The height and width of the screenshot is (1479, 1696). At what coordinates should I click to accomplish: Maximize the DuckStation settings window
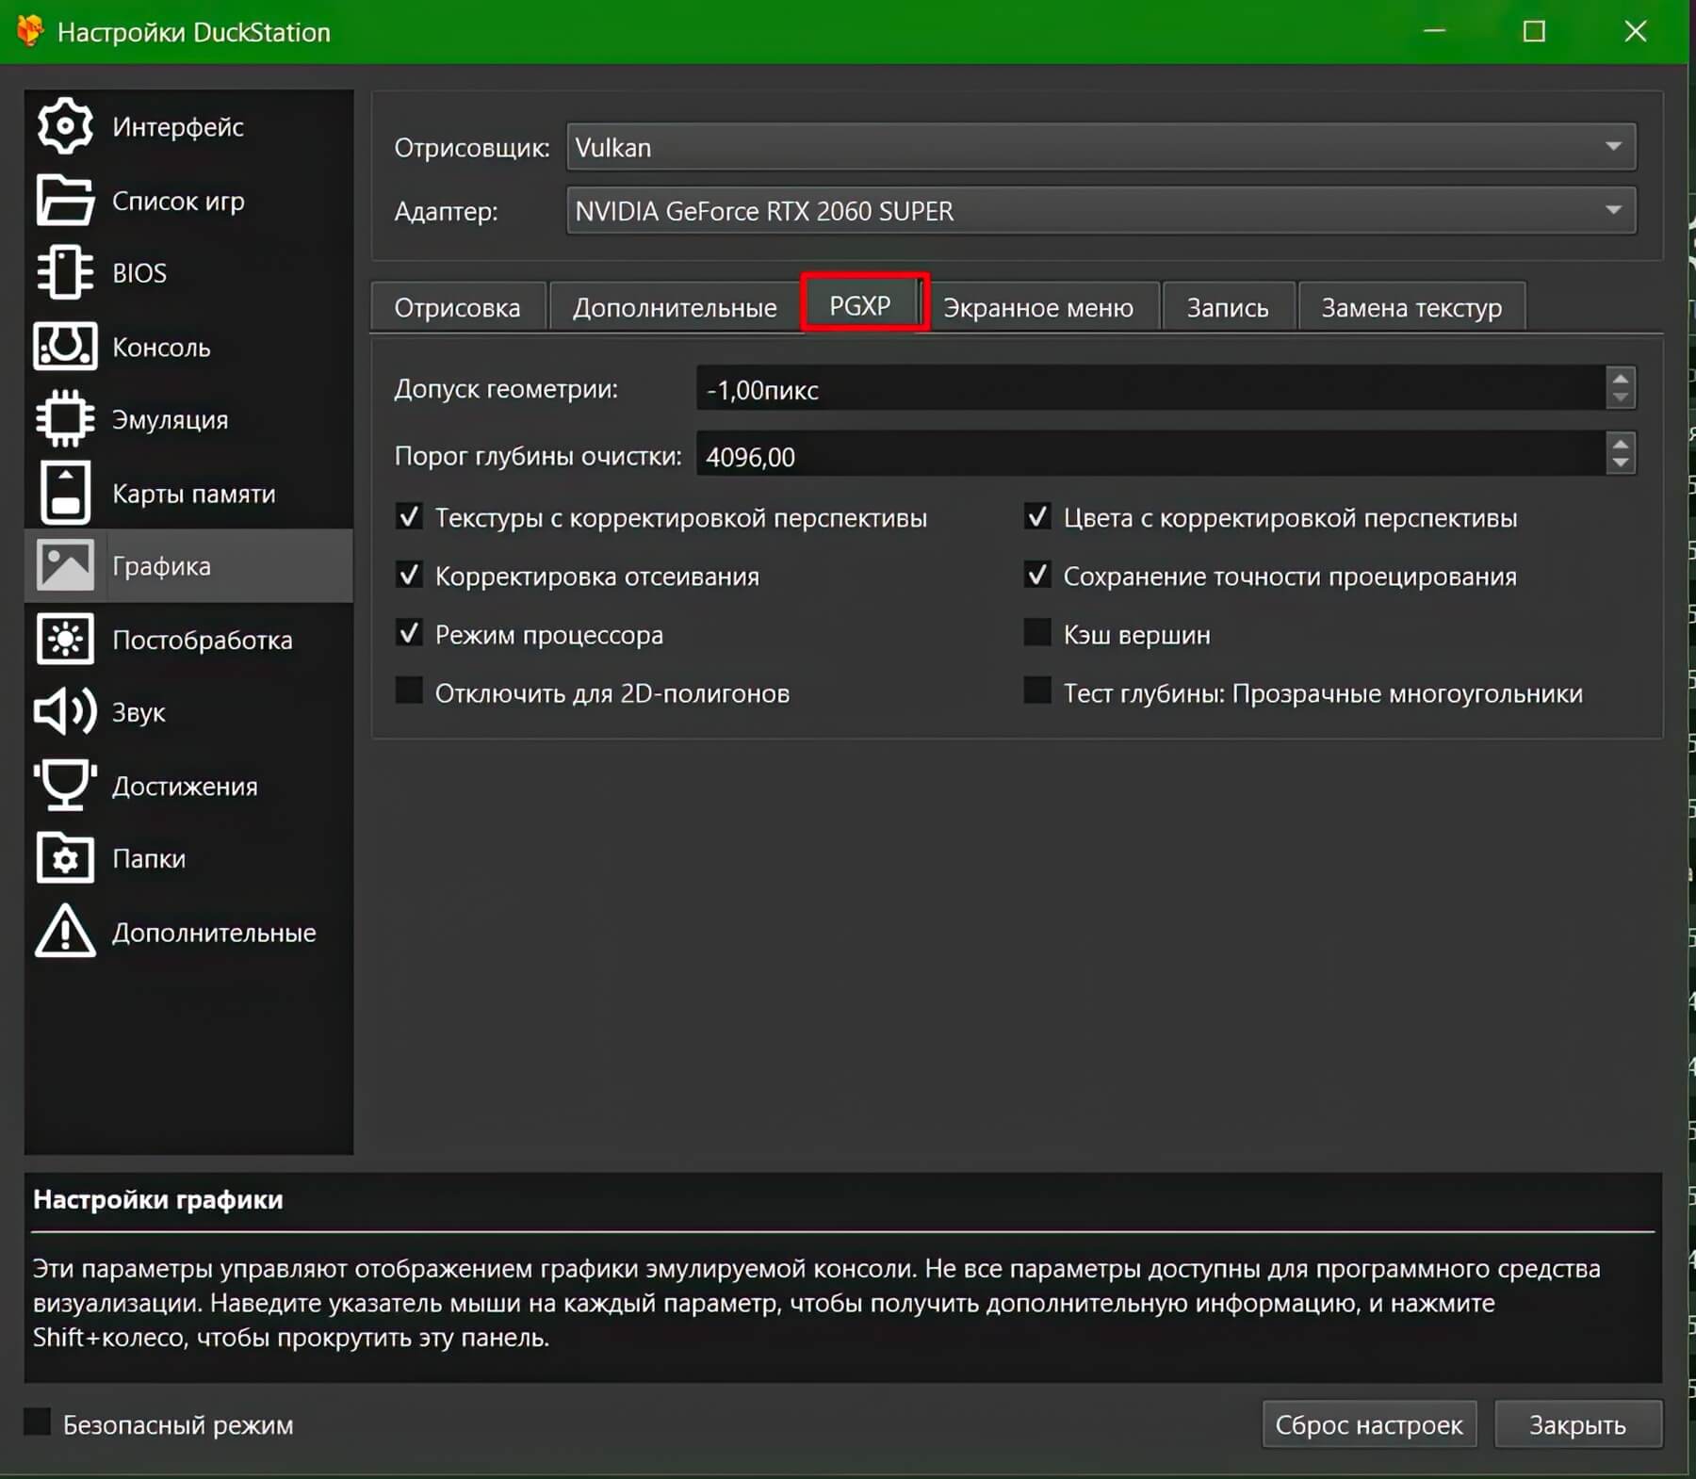pos(1534,31)
